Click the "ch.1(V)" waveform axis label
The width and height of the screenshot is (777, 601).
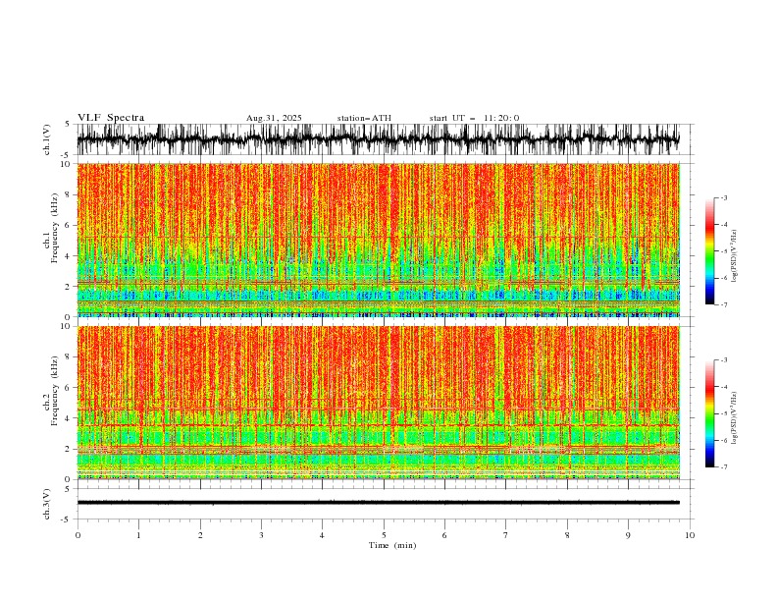coord(47,139)
